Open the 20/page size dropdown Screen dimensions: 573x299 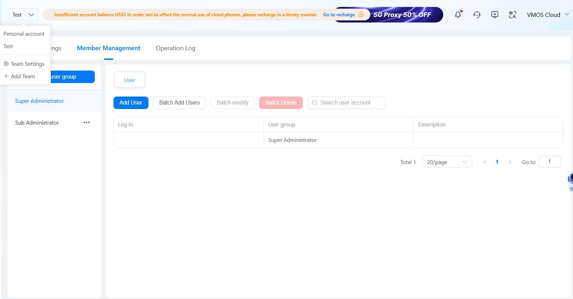[447, 162]
